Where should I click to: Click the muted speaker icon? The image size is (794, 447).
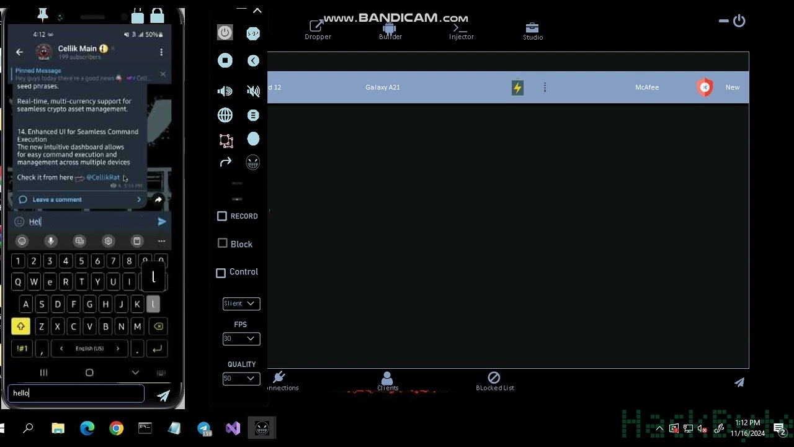(x=253, y=91)
